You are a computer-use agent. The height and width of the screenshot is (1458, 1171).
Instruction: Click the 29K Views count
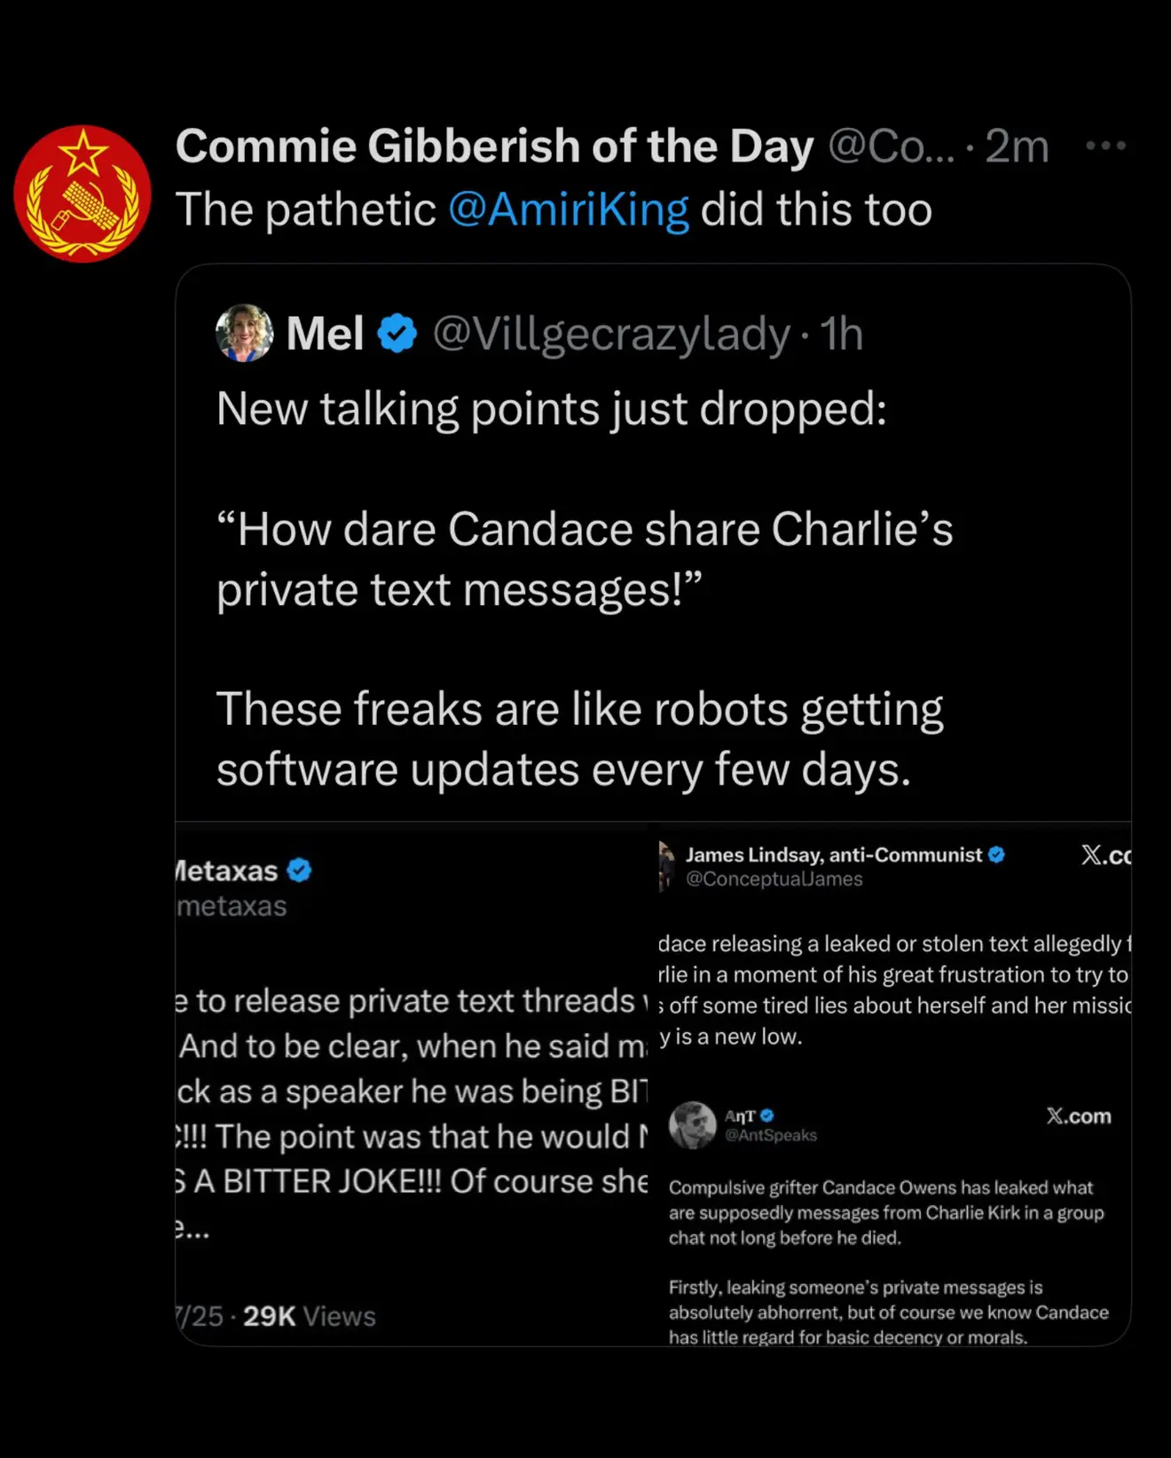[309, 1316]
